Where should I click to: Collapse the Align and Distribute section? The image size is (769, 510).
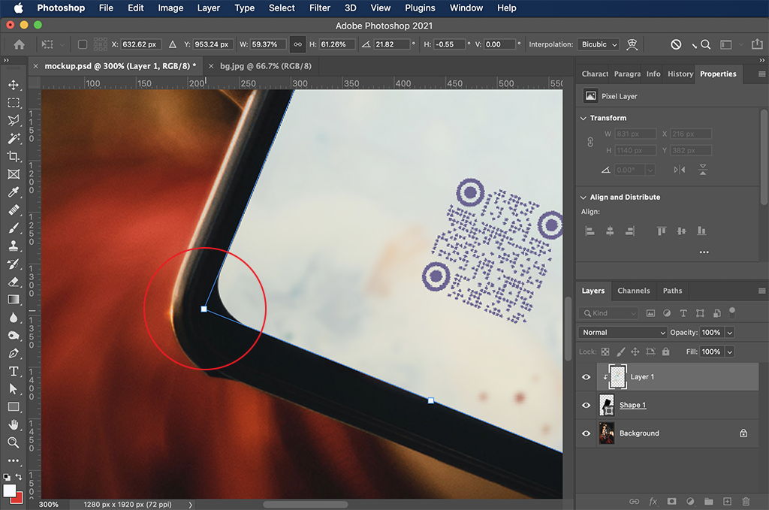(583, 197)
